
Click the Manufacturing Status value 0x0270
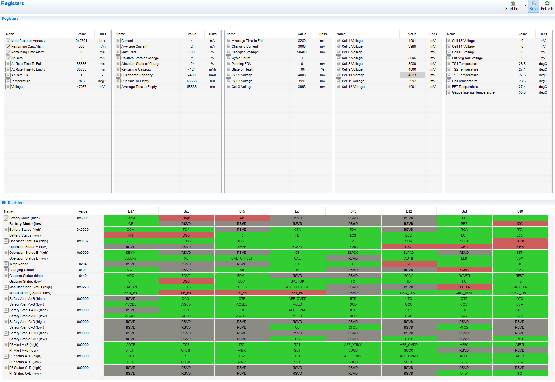click(83, 287)
